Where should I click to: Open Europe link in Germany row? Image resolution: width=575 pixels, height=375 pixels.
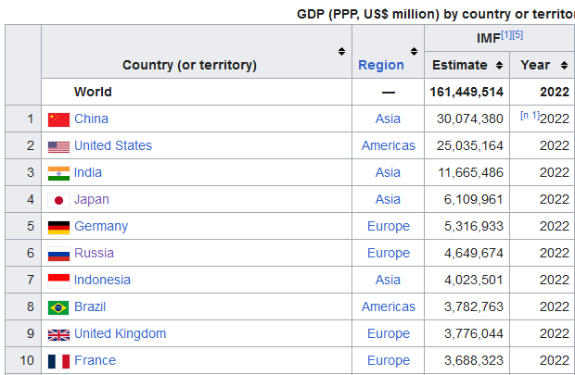389,226
